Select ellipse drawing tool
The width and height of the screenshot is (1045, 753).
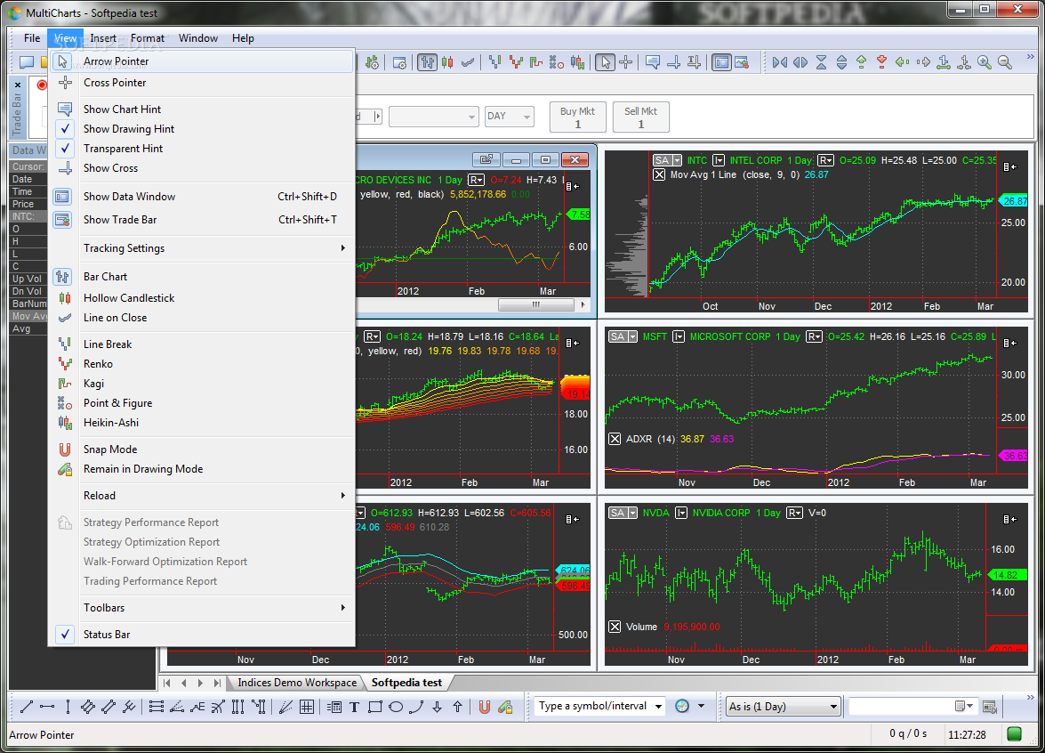(396, 707)
